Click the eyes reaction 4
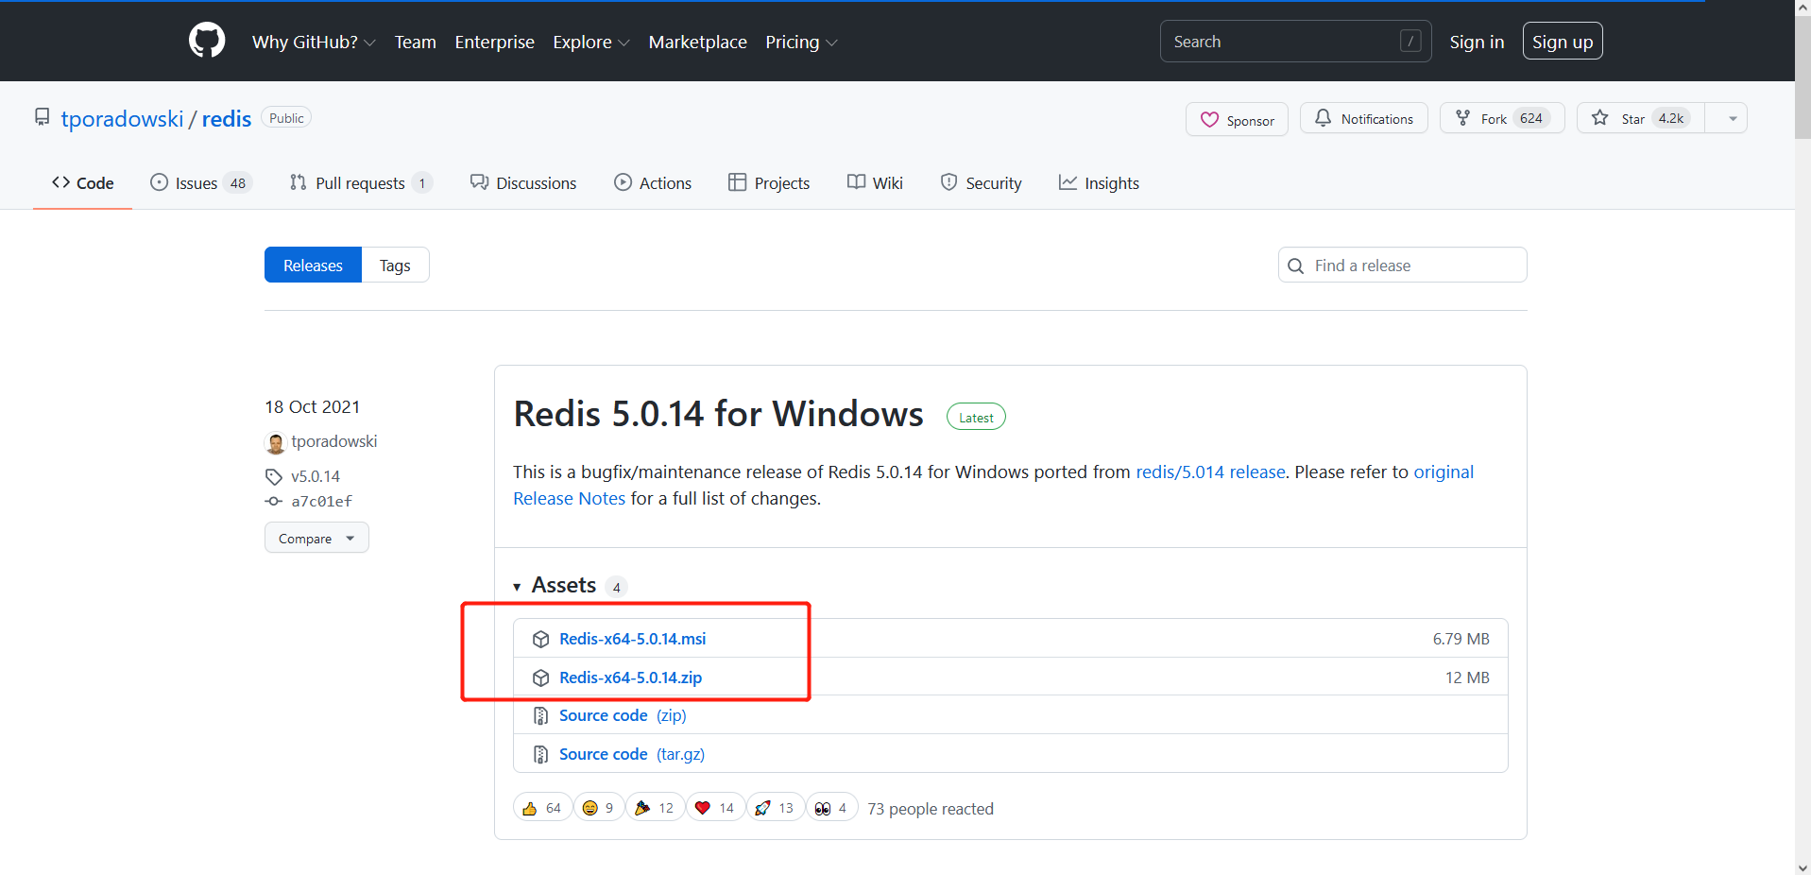Viewport: 1811px width, 875px height. [x=831, y=808]
